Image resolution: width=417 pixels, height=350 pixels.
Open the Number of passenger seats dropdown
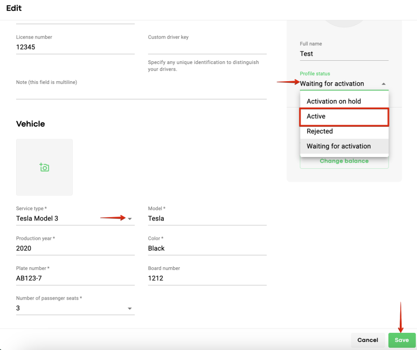(x=130, y=309)
